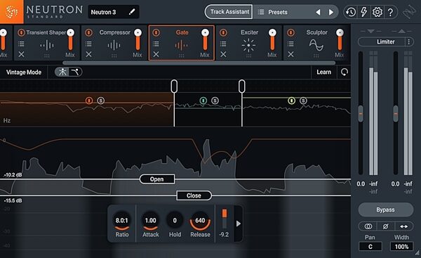Solo band 3 with its S button
The height and width of the screenshot is (258, 421).
tap(303, 101)
